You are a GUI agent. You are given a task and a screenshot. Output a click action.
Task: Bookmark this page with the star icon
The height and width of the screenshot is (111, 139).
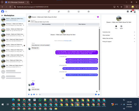point(121,7)
